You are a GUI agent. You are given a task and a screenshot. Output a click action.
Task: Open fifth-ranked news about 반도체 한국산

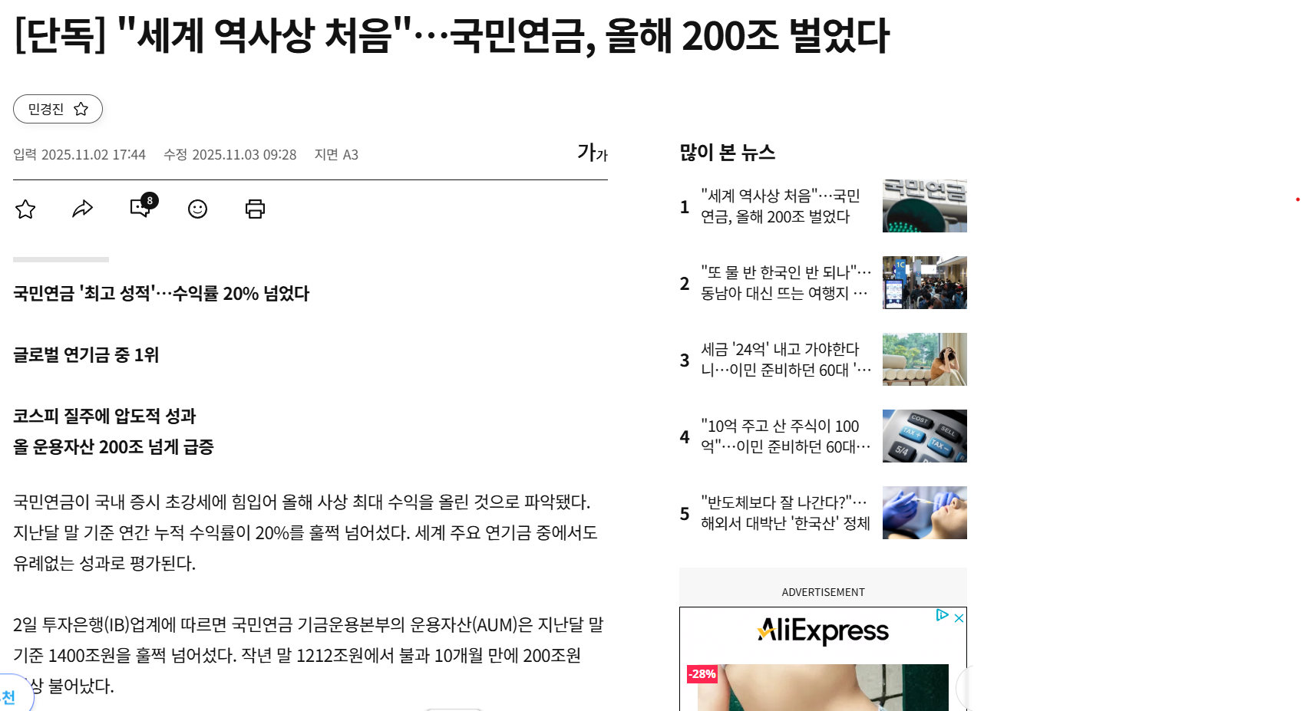point(784,513)
